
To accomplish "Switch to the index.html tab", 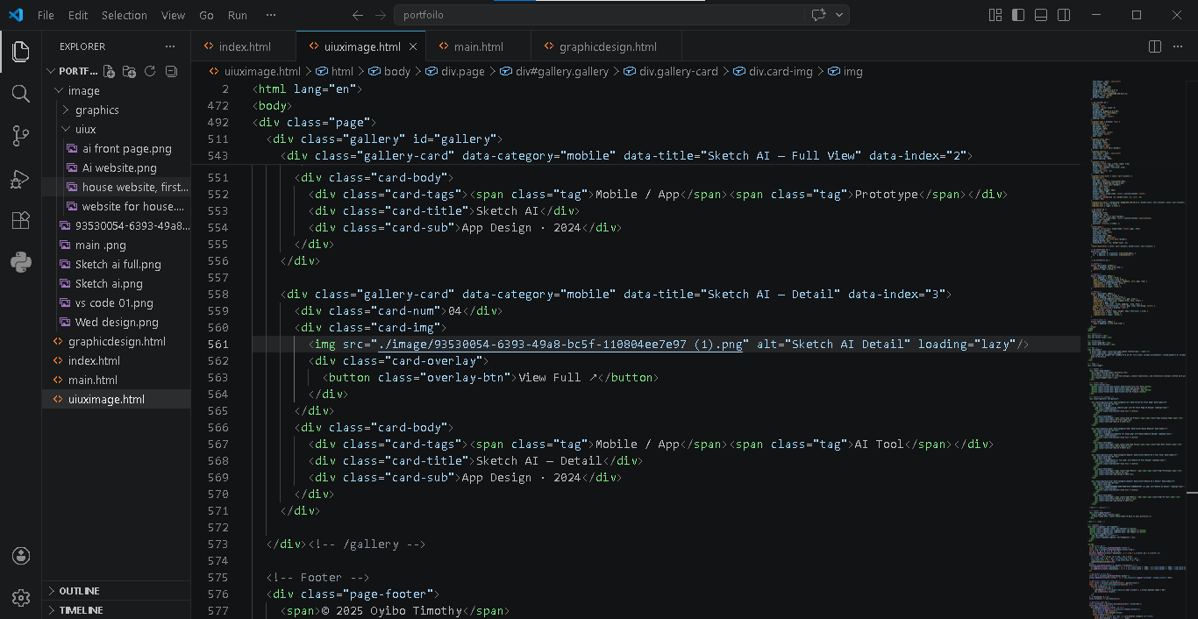I will pyautogui.click(x=244, y=46).
